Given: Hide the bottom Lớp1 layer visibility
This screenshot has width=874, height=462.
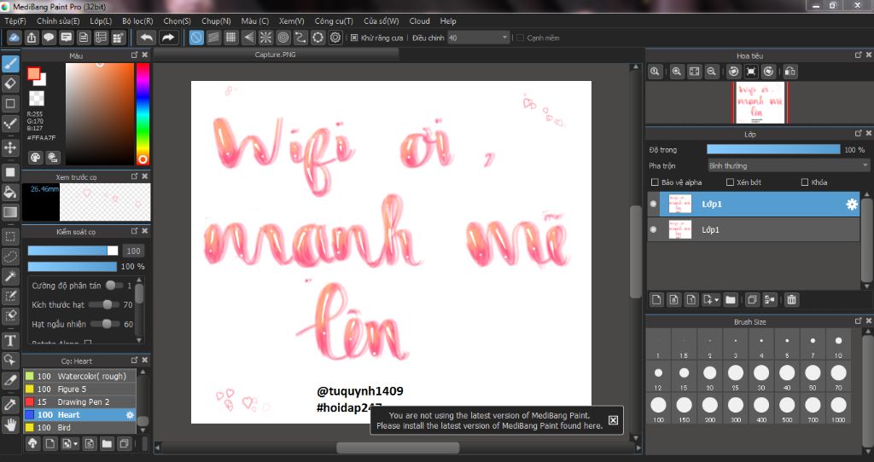Looking at the screenshot, I should [654, 230].
